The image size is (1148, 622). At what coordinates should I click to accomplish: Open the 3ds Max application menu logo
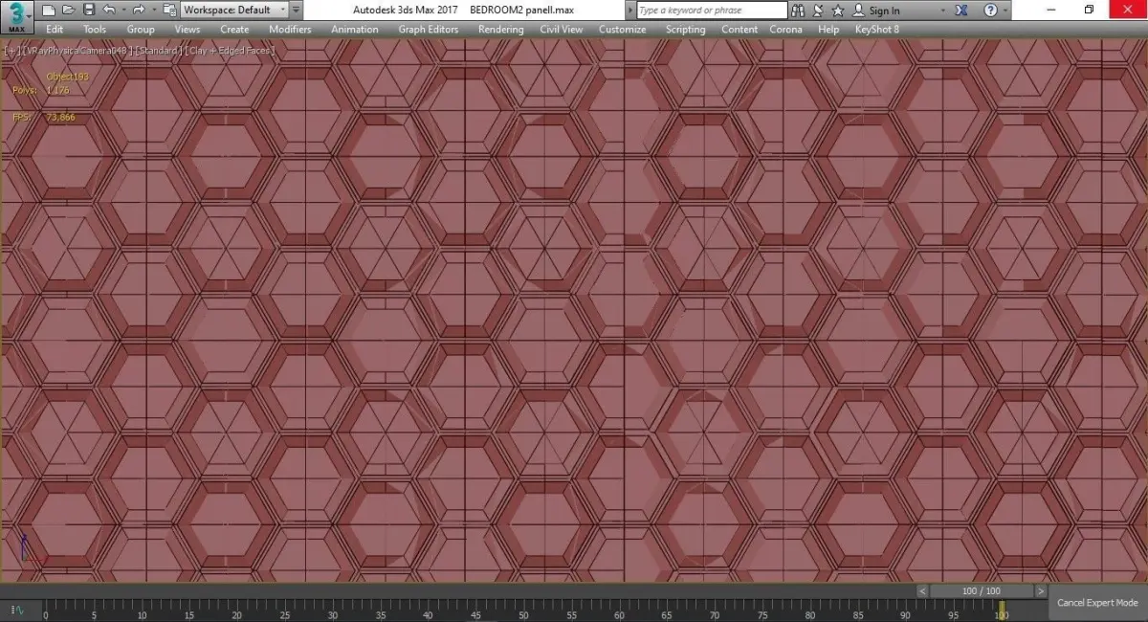[x=16, y=15]
